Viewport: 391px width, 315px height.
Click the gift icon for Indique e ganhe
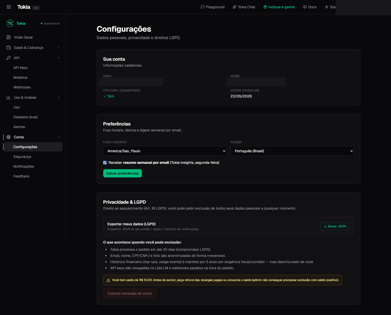tap(265, 7)
